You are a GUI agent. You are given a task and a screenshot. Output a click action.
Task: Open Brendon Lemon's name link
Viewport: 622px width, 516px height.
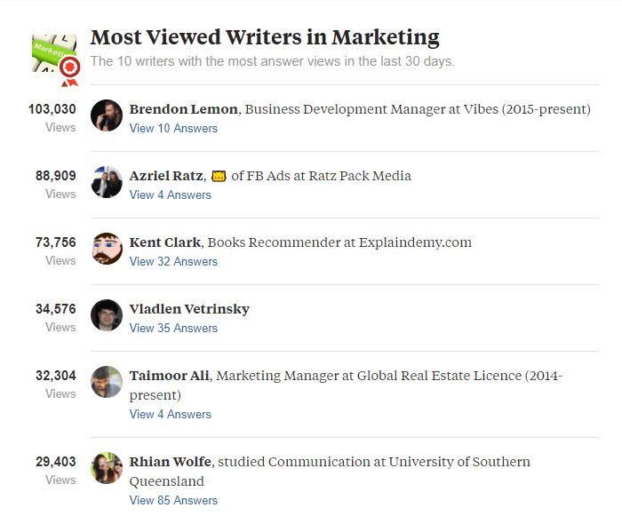(184, 109)
